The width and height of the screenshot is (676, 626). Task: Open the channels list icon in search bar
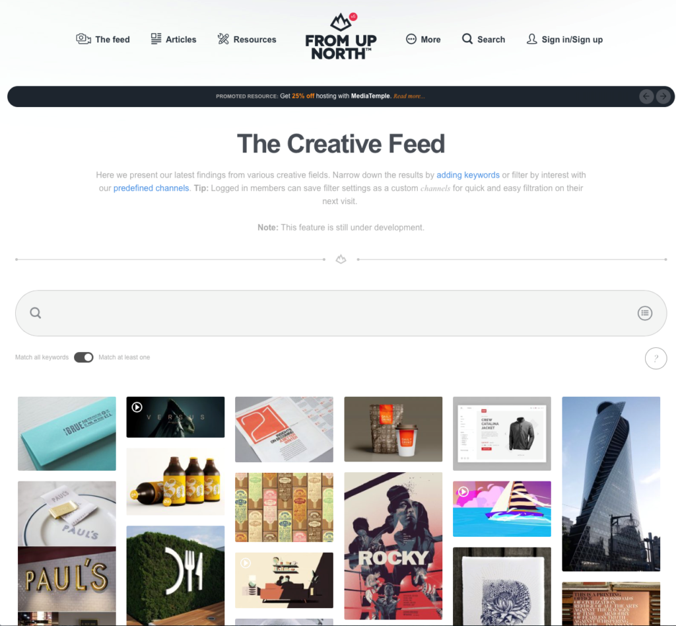pos(645,313)
